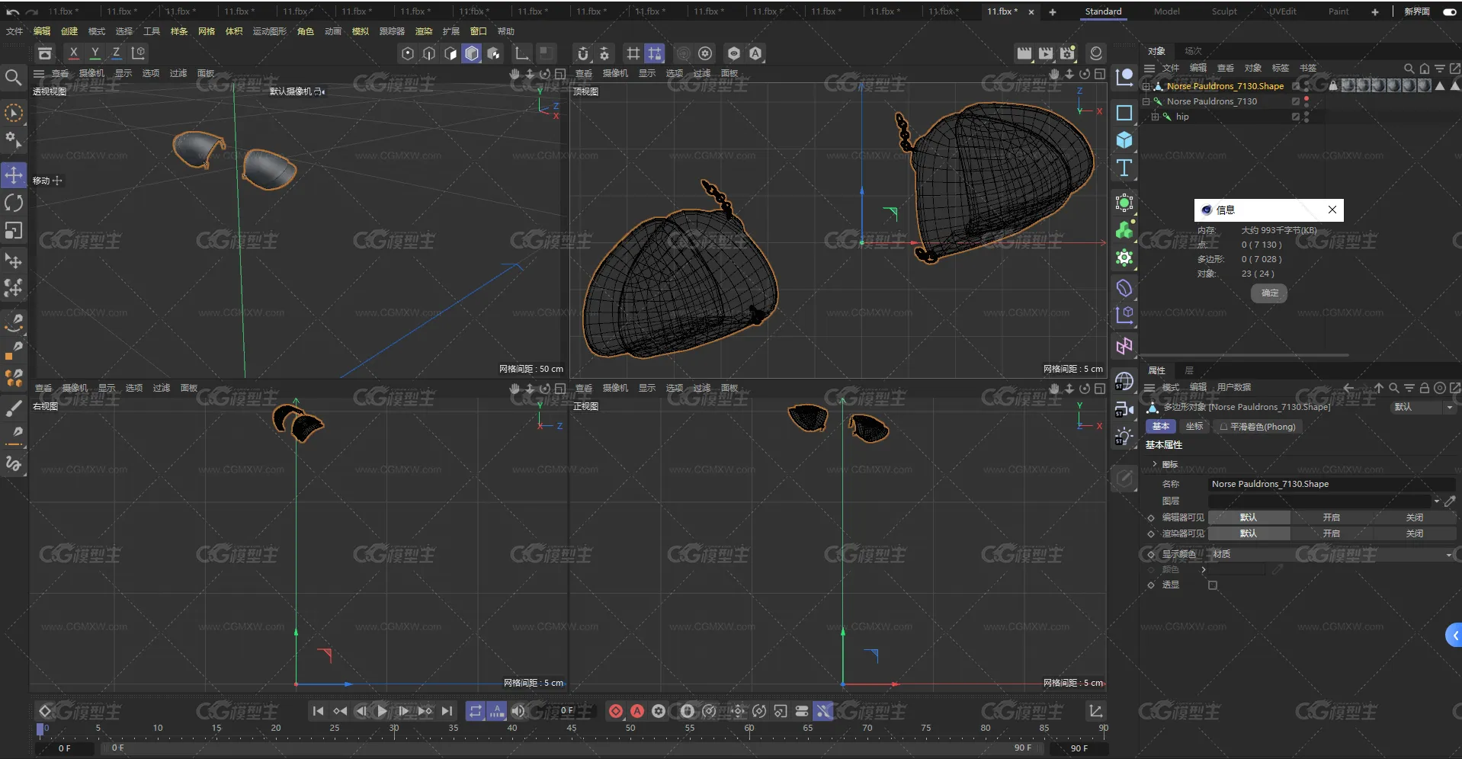This screenshot has width=1462, height=759.
Task: Open the 显示颜色 材质 dropdown
Action: [1332, 554]
